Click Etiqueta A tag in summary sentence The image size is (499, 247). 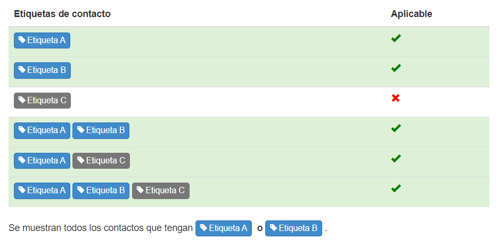click(224, 228)
